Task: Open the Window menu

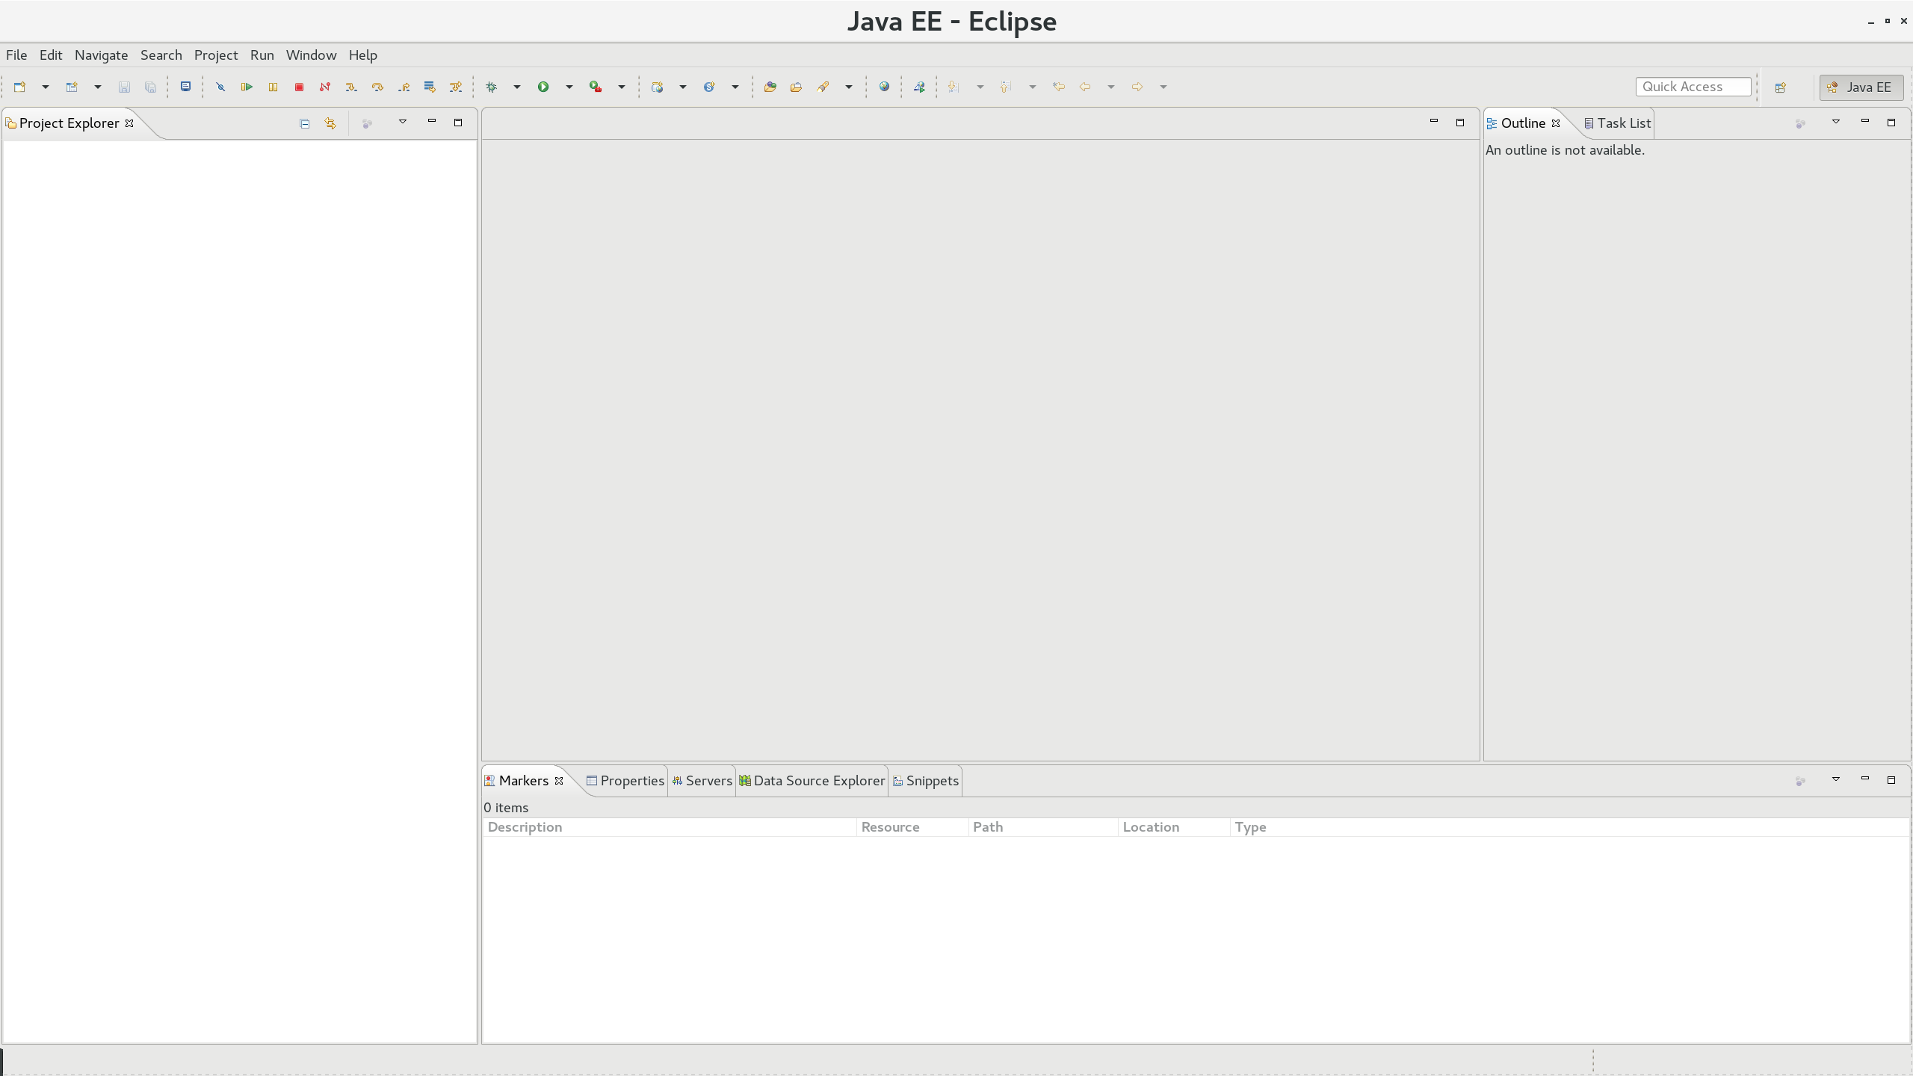Action: point(311,55)
